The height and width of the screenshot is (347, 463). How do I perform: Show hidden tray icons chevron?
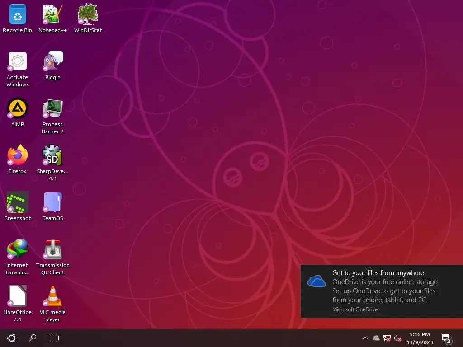click(365, 338)
